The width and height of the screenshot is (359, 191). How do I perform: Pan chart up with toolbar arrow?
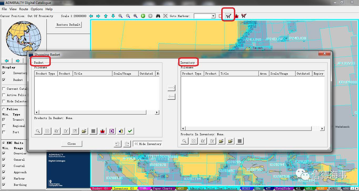[x=106, y=16]
